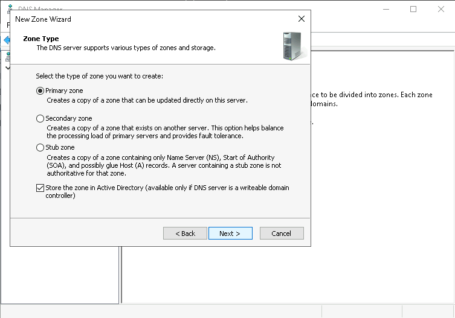Click the New Zone Wizard title bar
The image size is (455, 318).
[151, 19]
